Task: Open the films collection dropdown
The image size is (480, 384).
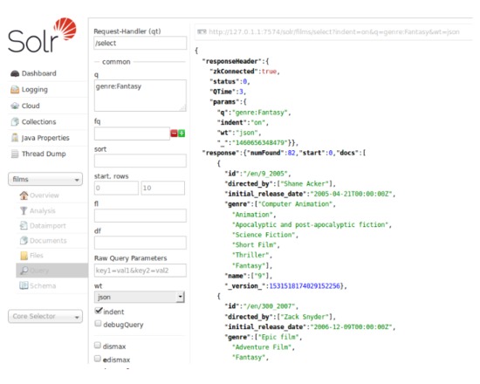Action: coord(45,179)
